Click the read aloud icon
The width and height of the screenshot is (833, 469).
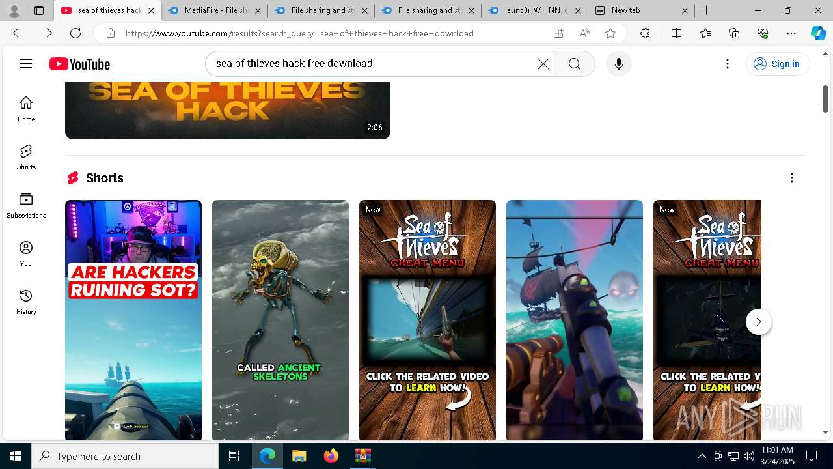click(x=584, y=33)
